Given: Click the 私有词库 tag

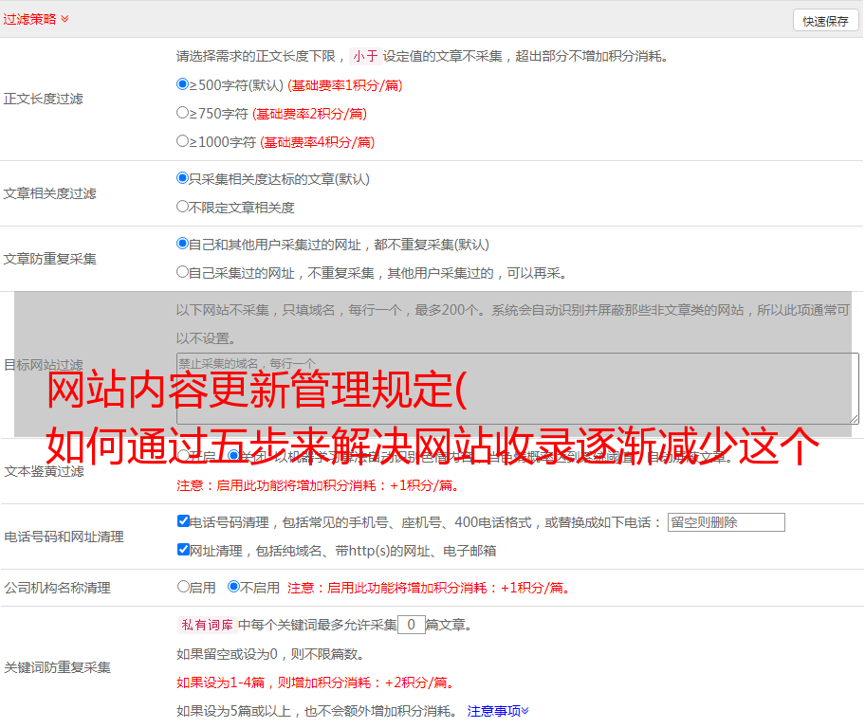Looking at the screenshot, I should click(x=208, y=625).
